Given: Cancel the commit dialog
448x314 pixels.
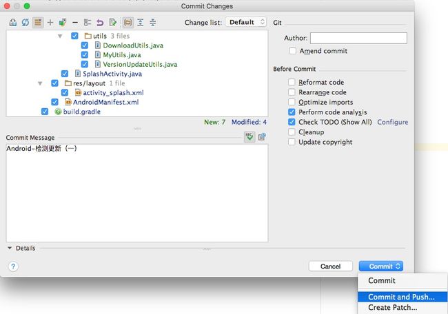Looking at the screenshot, I should click(x=331, y=266).
